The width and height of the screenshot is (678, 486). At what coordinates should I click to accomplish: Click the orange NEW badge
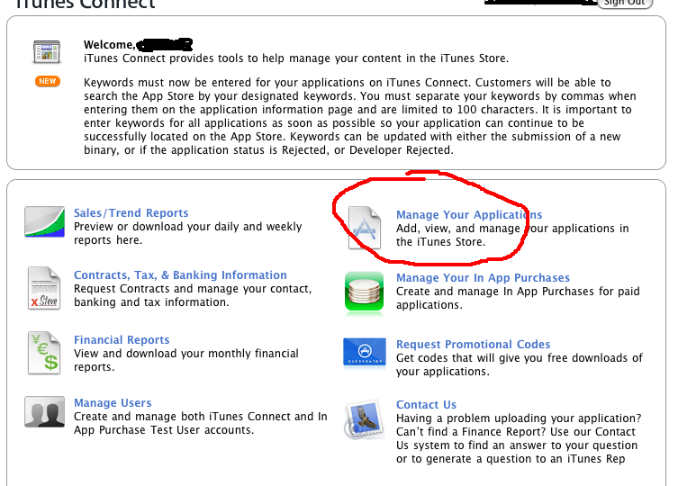coord(48,81)
